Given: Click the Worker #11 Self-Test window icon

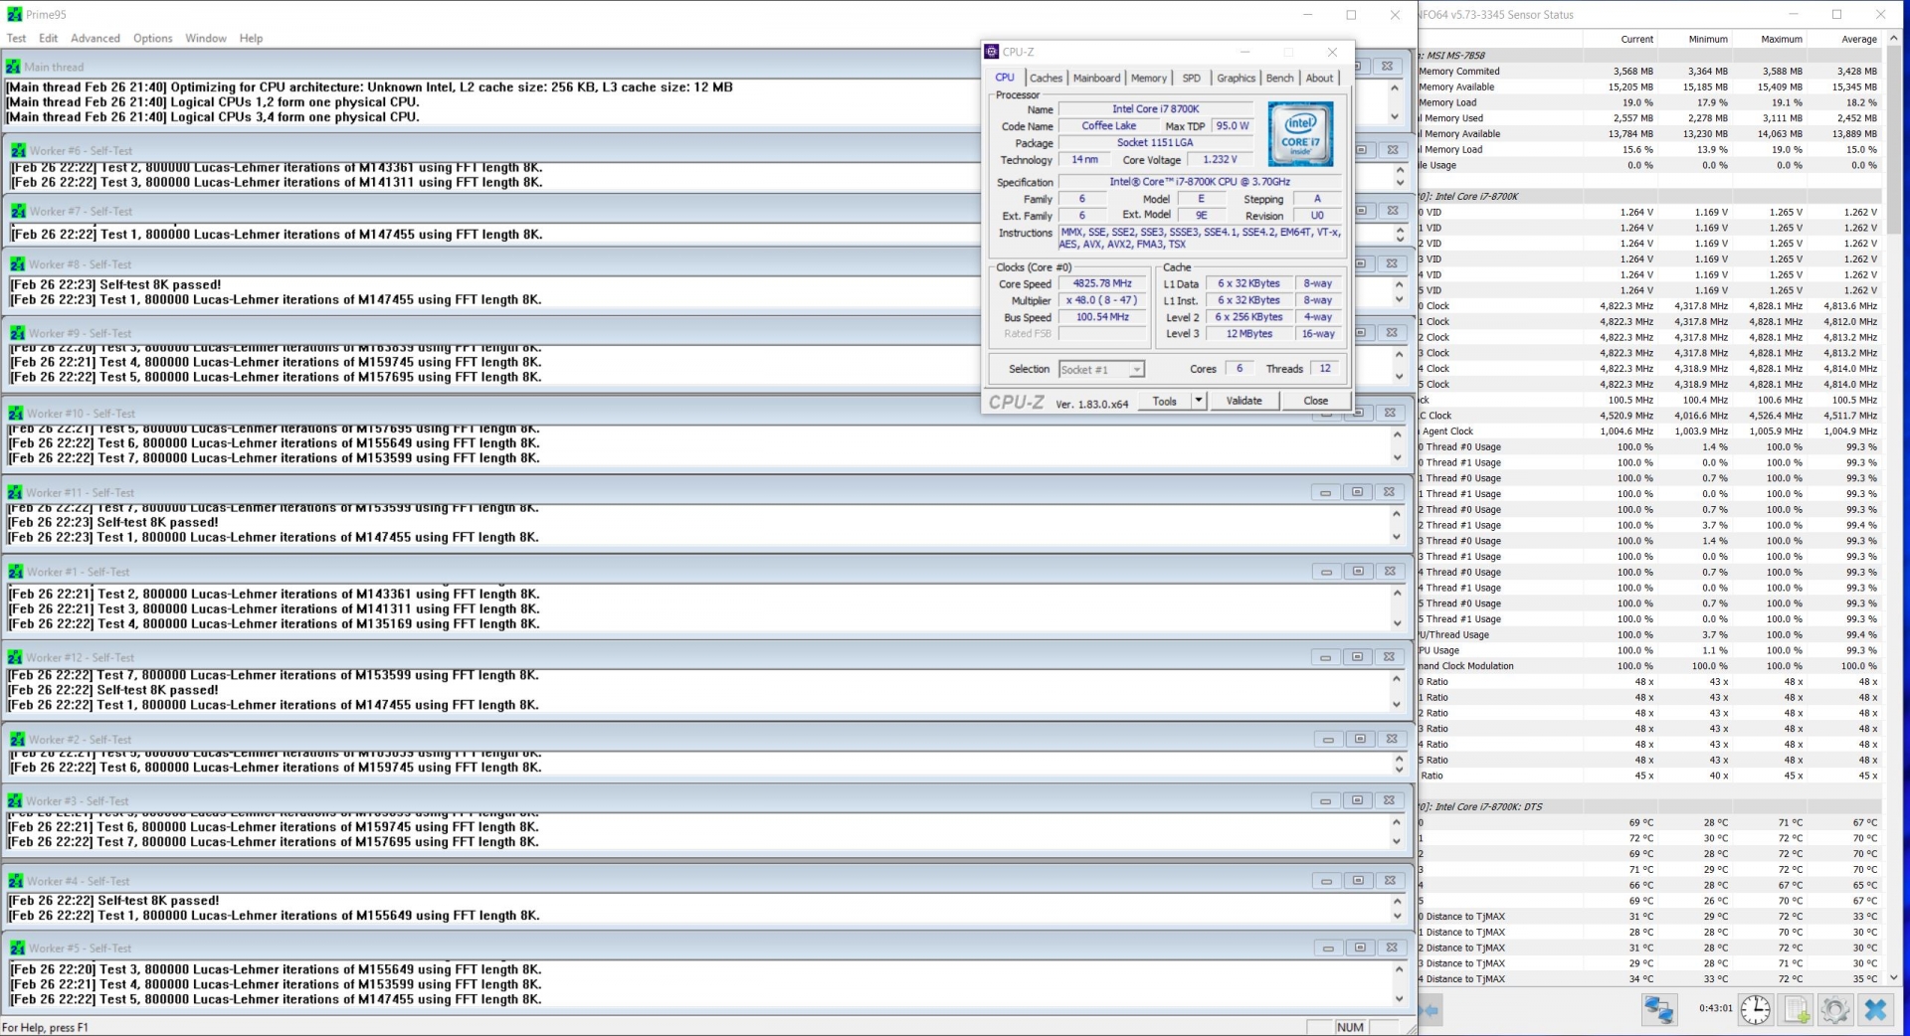Looking at the screenshot, I should pos(15,492).
